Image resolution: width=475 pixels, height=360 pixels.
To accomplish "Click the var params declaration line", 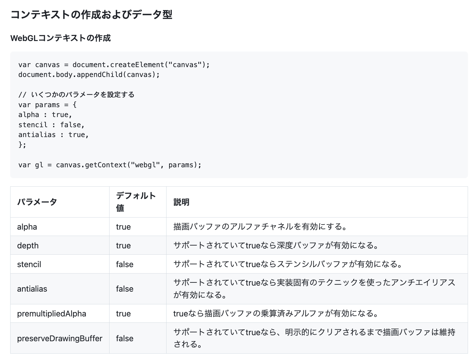I will [47, 105].
